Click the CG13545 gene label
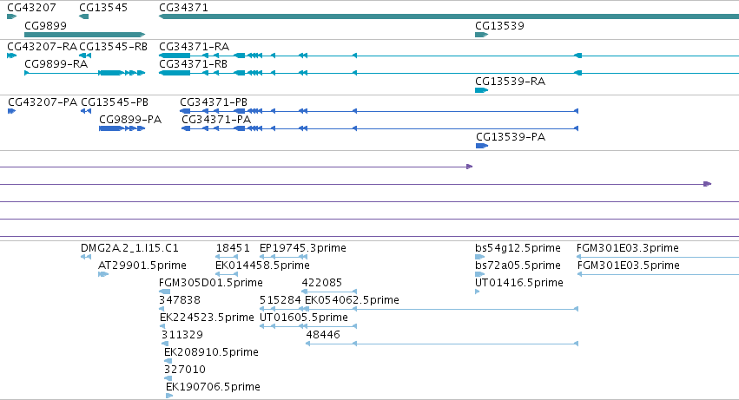The height and width of the screenshot is (400, 739). click(103, 8)
